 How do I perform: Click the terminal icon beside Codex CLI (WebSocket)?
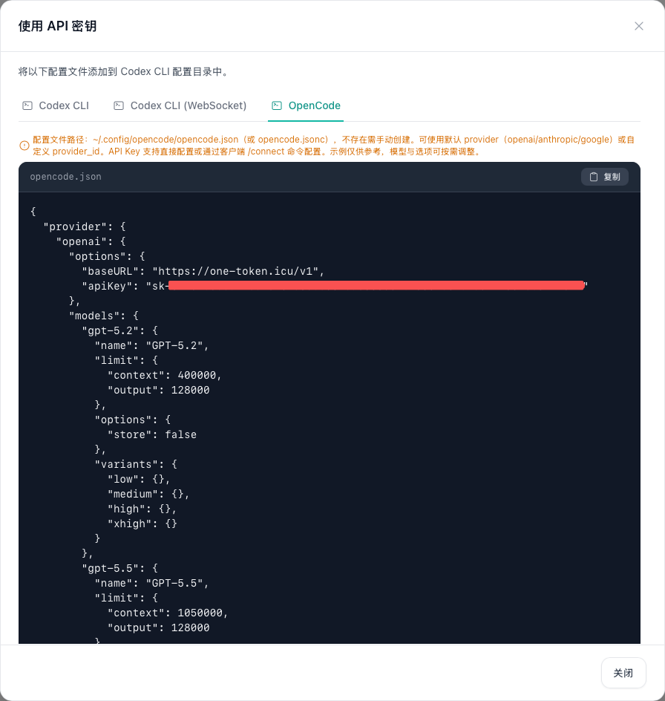[x=119, y=105]
